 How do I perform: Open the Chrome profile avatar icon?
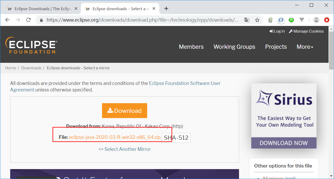[x=316, y=20]
